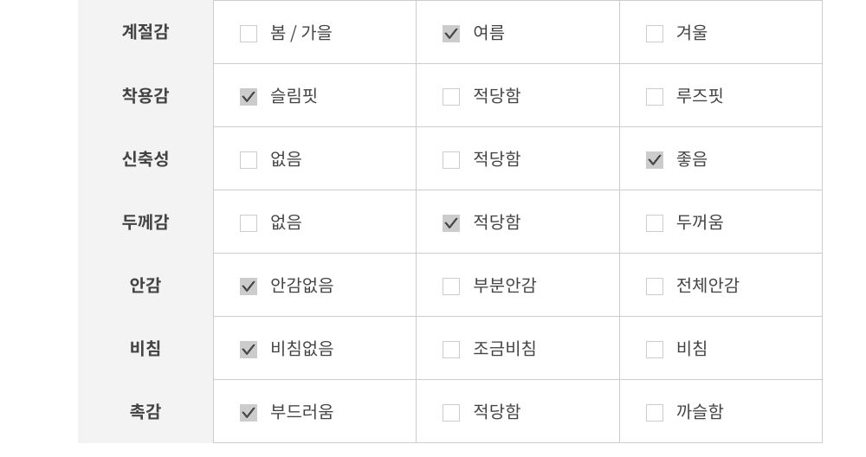Select the 루즈핏 checkbox
866x457 pixels.
tap(655, 97)
